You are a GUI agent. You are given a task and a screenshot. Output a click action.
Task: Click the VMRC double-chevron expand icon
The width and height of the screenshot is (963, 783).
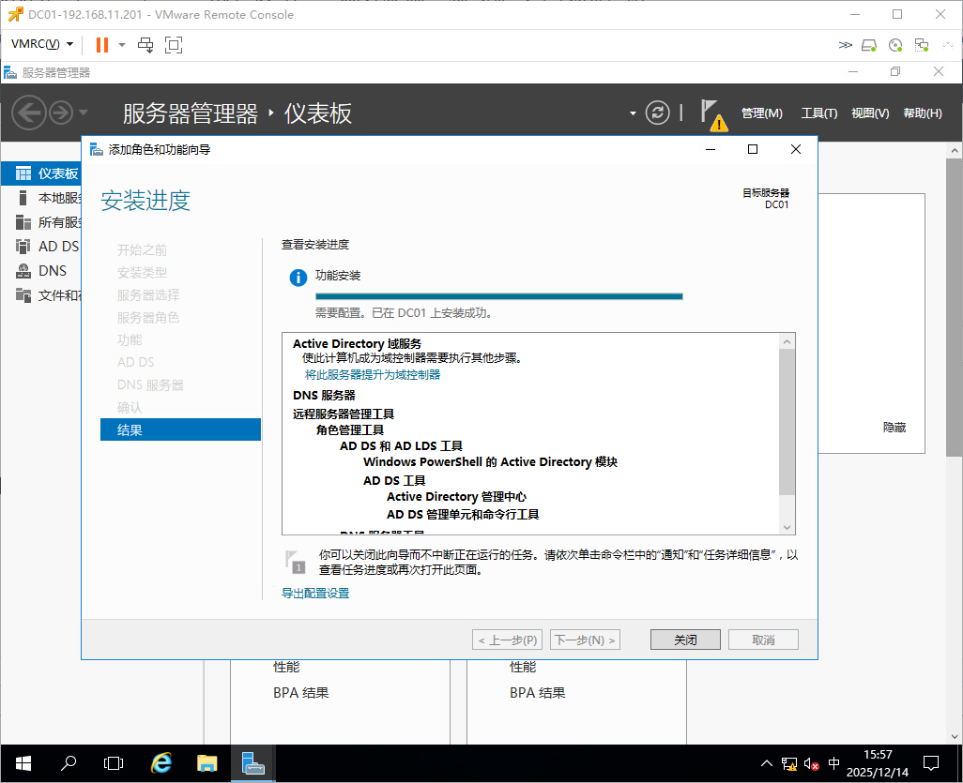tap(845, 45)
